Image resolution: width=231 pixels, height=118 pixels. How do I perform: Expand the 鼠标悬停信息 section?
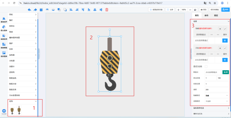[211, 108]
